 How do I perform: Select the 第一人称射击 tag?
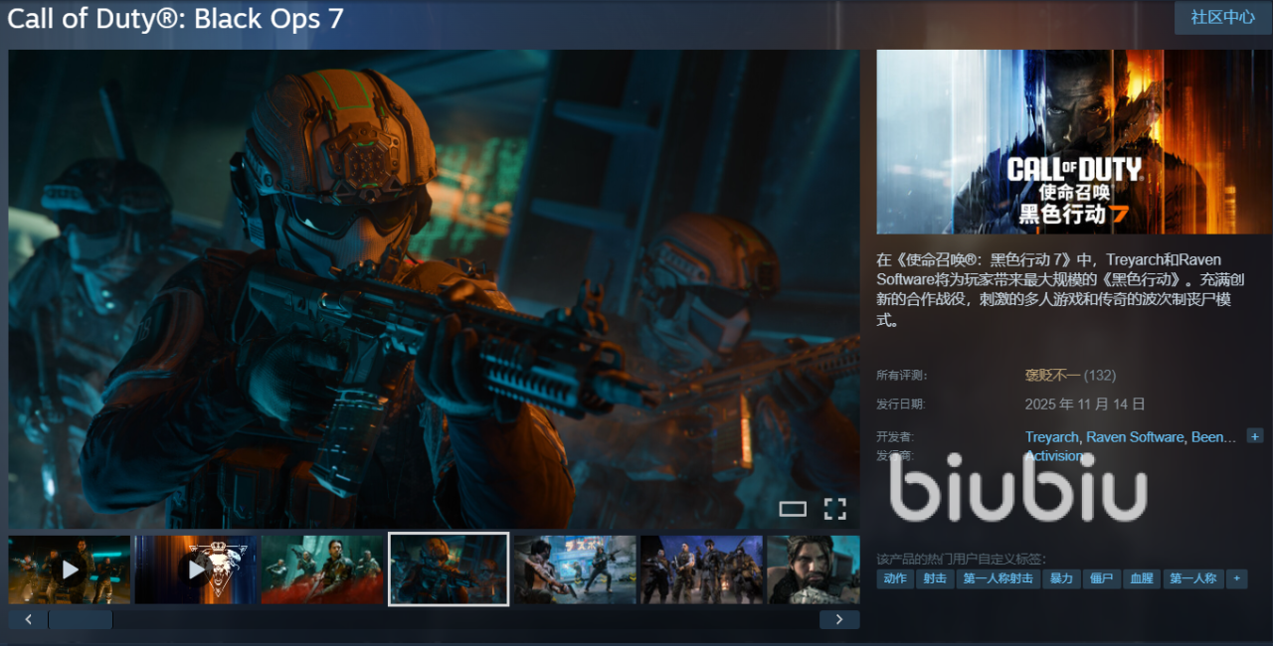[999, 578]
